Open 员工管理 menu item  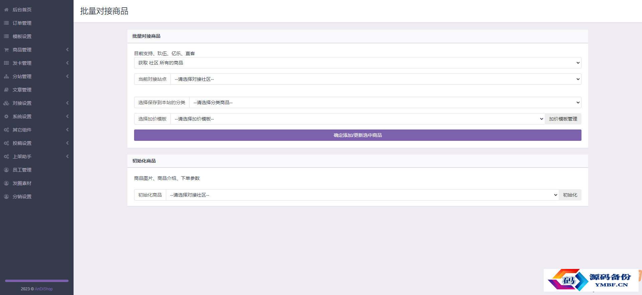(x=37, y=170)
